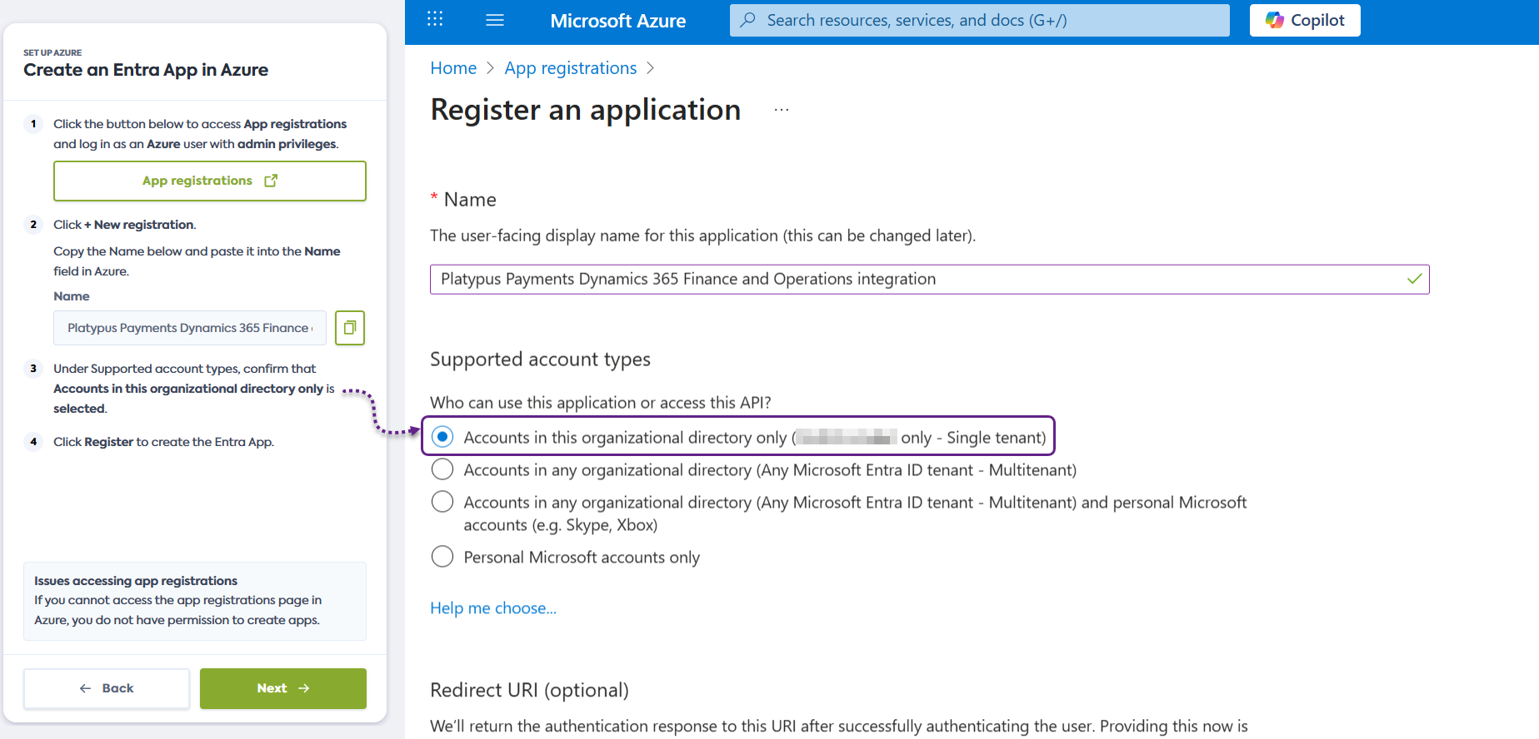1539x739 pixels.
Task: Go to Home in the breadcrumb
Action: (x=453, y=68)
